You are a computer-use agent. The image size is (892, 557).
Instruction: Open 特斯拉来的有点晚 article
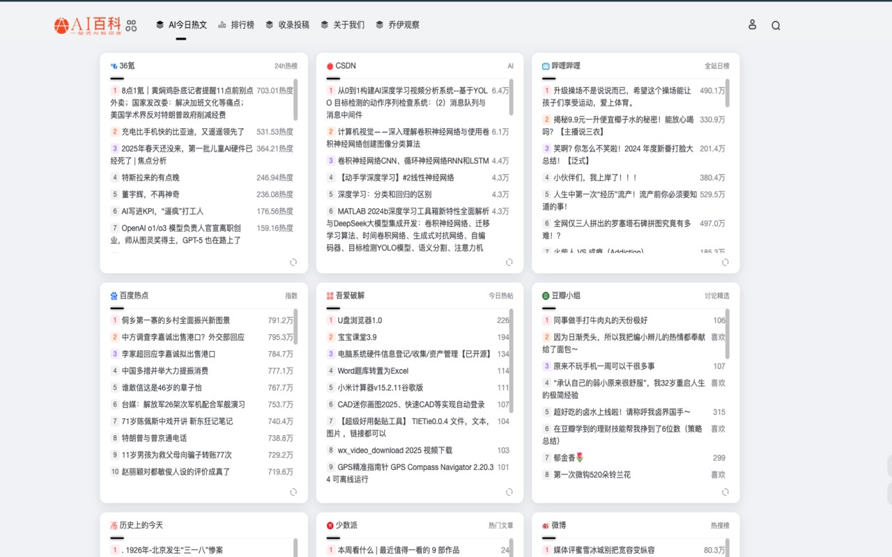[151, 178]
